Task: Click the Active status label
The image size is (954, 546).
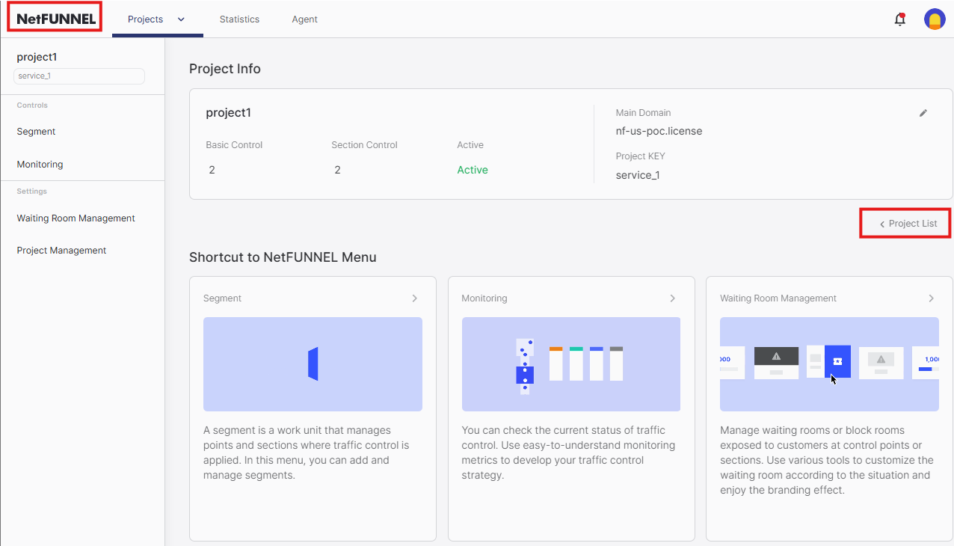Action: pyautogui.click(x=472, y=170)
